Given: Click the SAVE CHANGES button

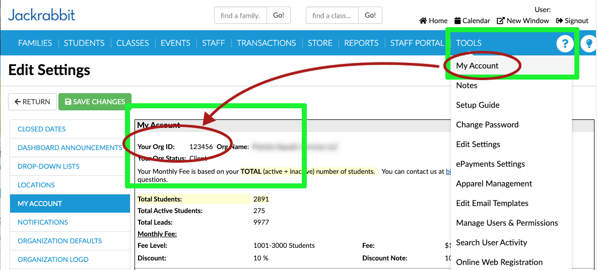Looking at the screenshot, I should coord(95,102).
